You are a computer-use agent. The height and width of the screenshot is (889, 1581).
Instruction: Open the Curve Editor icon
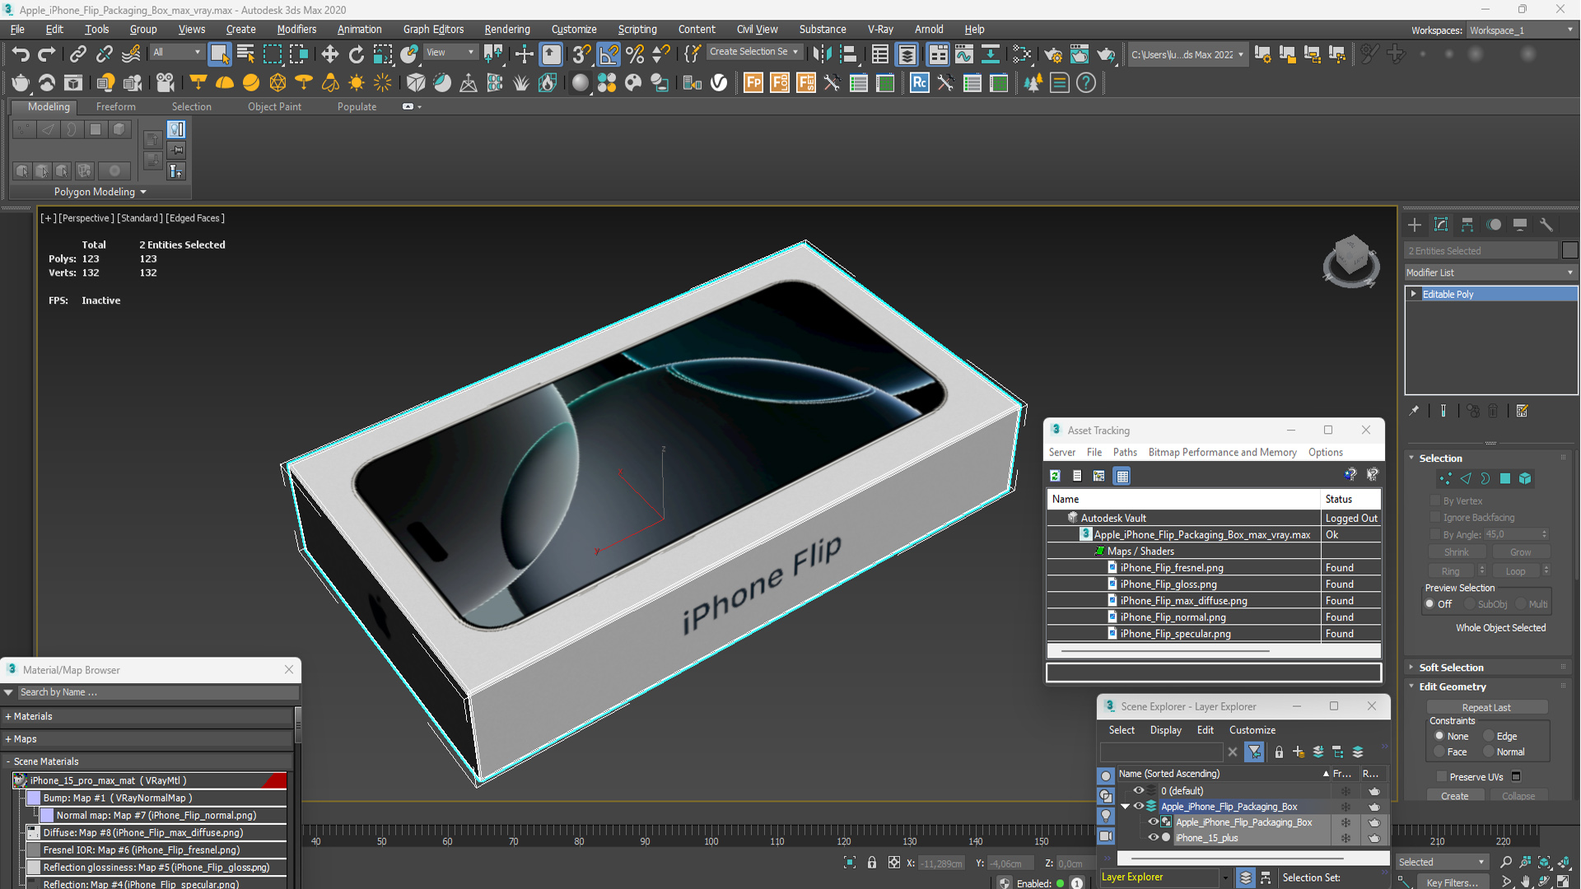point(963,54)
